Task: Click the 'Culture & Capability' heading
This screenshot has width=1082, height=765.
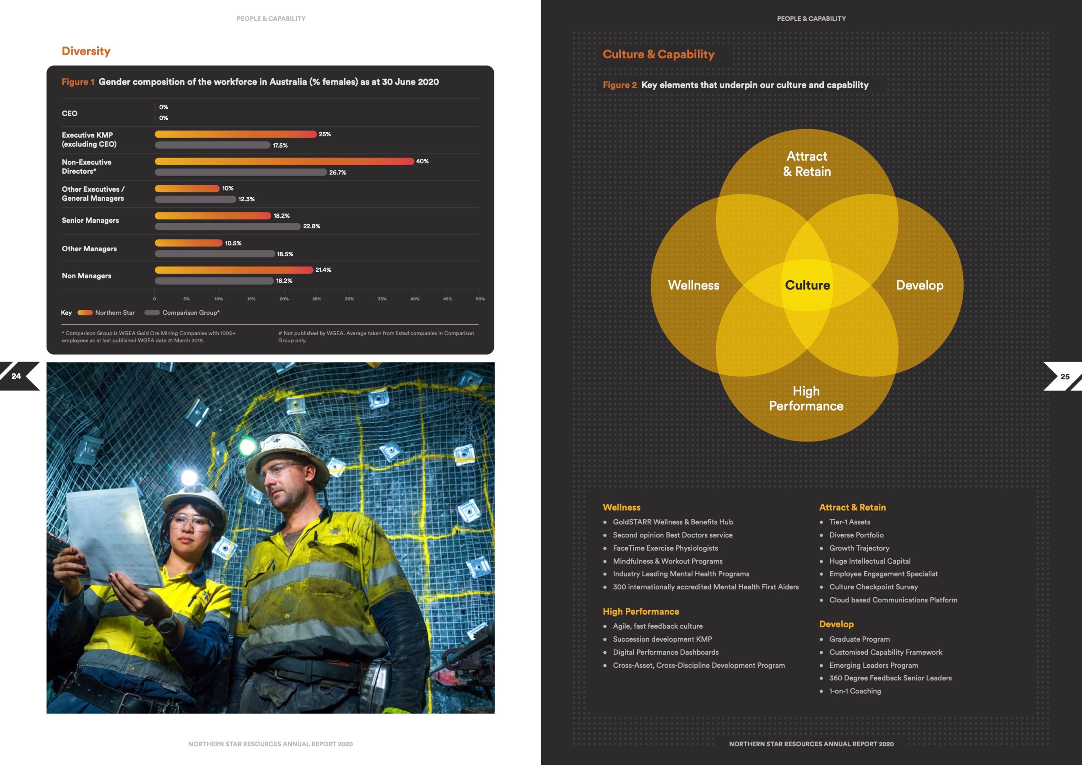Action: pyautogui.click(x=658, y=54)
